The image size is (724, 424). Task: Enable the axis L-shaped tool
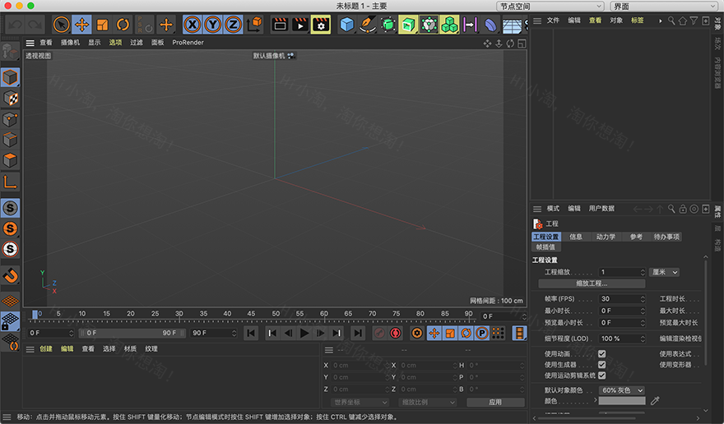click(10, 182)
